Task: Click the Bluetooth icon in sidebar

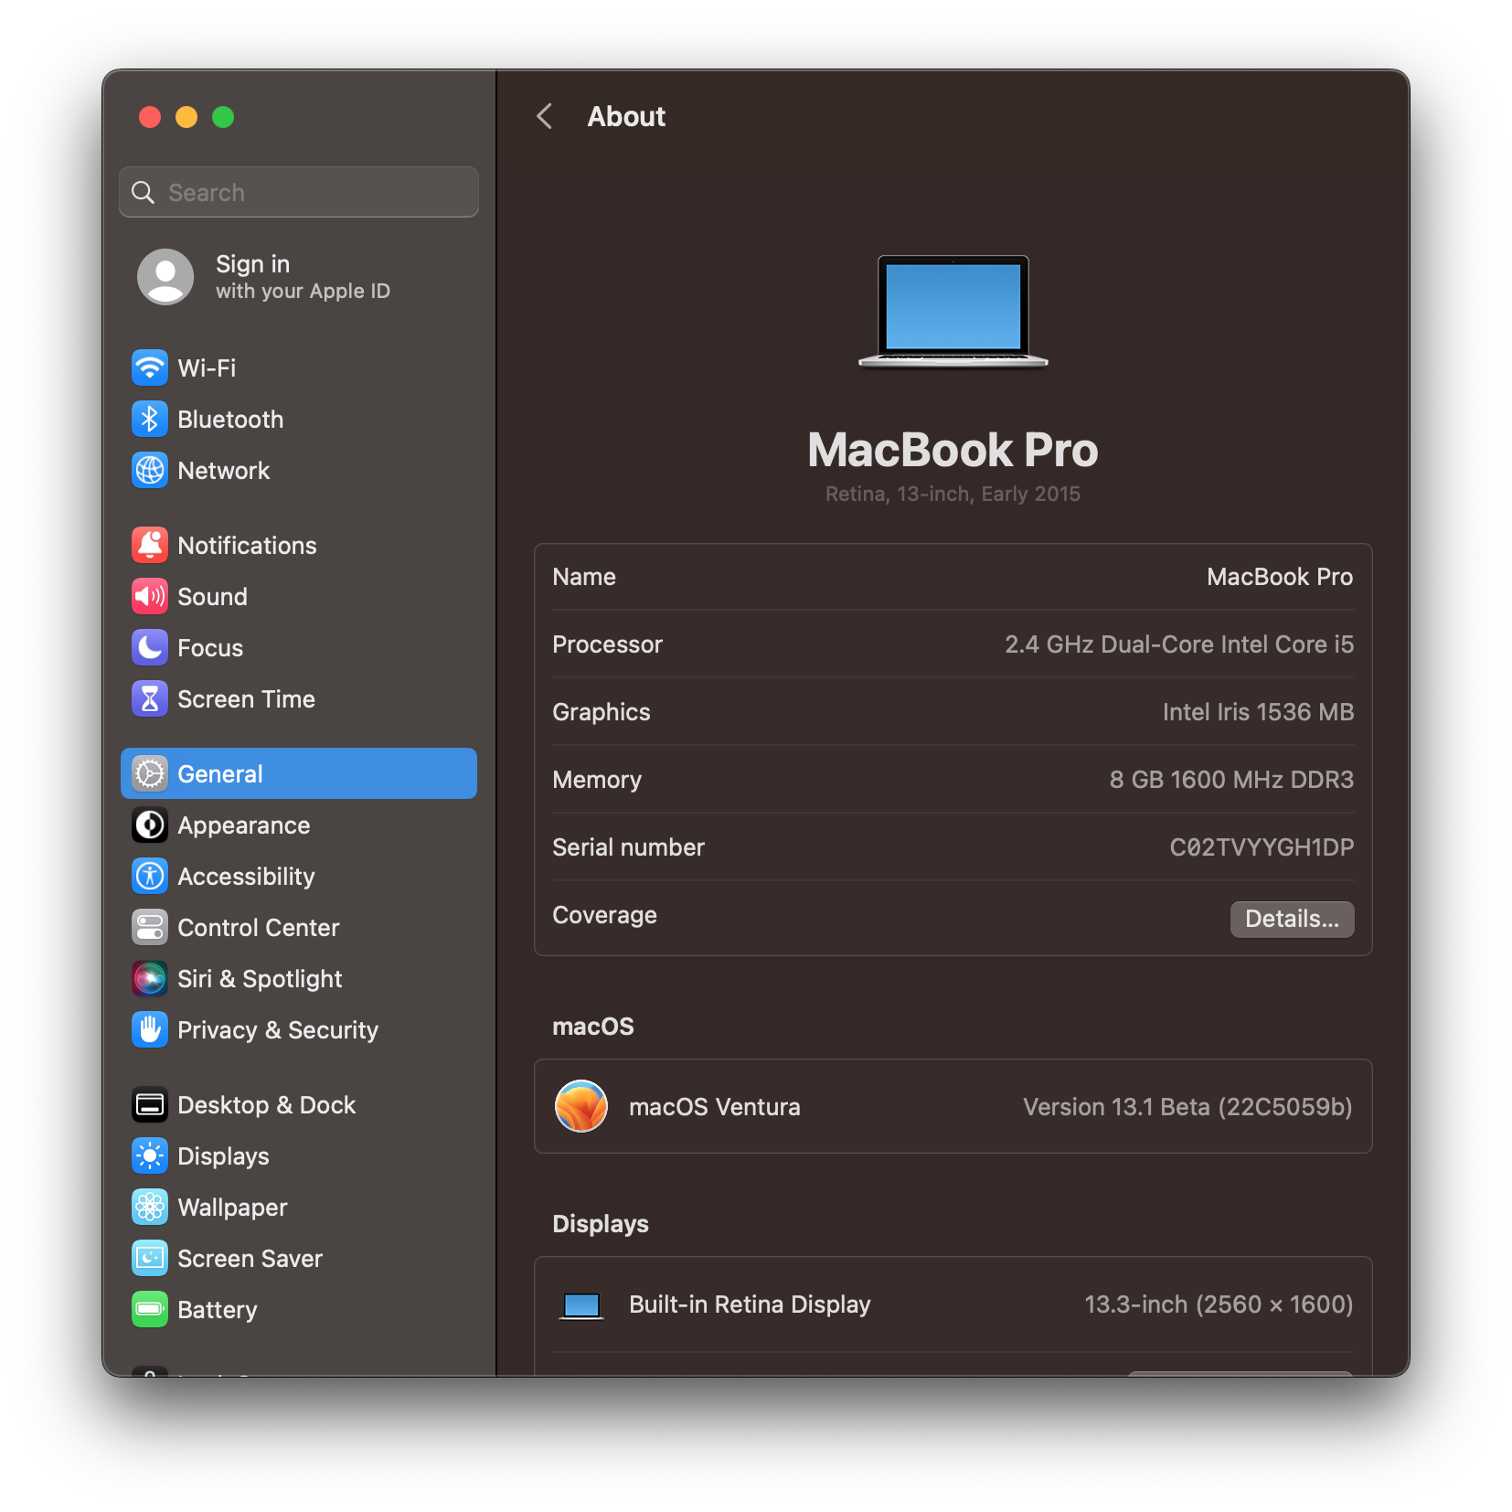Action: (x=150, y=420)
